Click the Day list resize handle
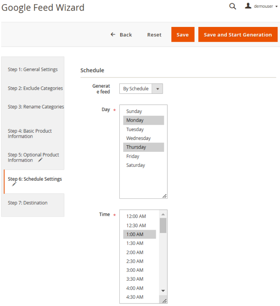This screenshot has width=280, height=306. pyautogui.click(x=165, y=196)
